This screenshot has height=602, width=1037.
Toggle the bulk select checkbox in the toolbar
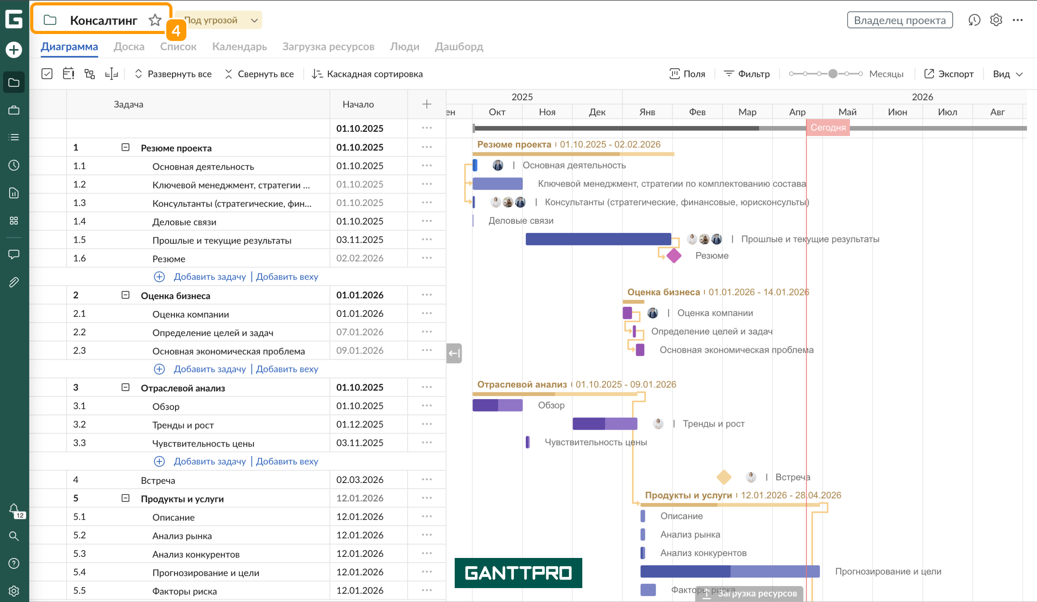point(47,74)
